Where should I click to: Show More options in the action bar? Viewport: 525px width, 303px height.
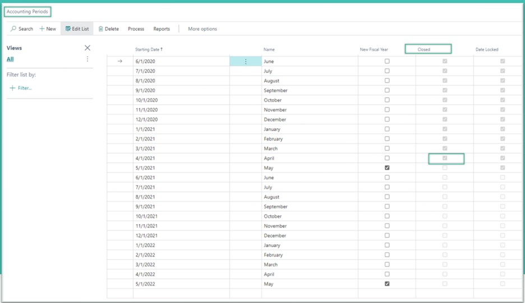pos(202,29)
